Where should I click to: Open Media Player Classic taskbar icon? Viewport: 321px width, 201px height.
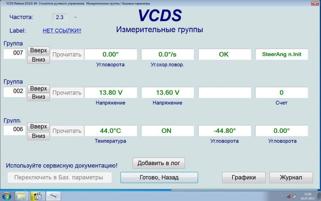click(38, 196)
